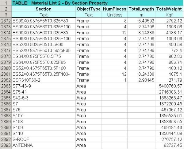This screenshot has height=149, width=184.
Task: Select the S-ROOF section cell
Action: coord(44,139)
